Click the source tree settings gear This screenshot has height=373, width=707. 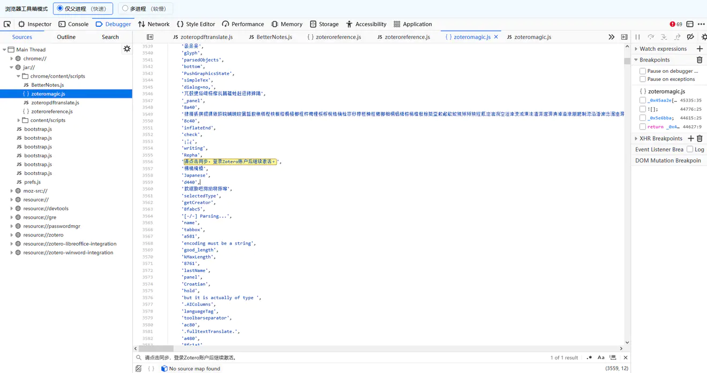click(127, 49)
